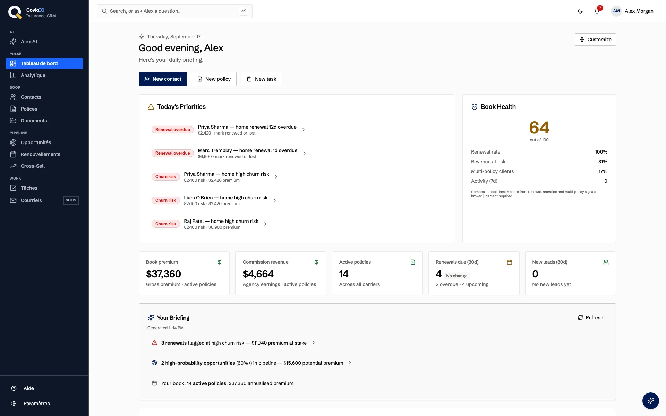Expand Raj Patel churn risk chevron

[x=265, y=224]
